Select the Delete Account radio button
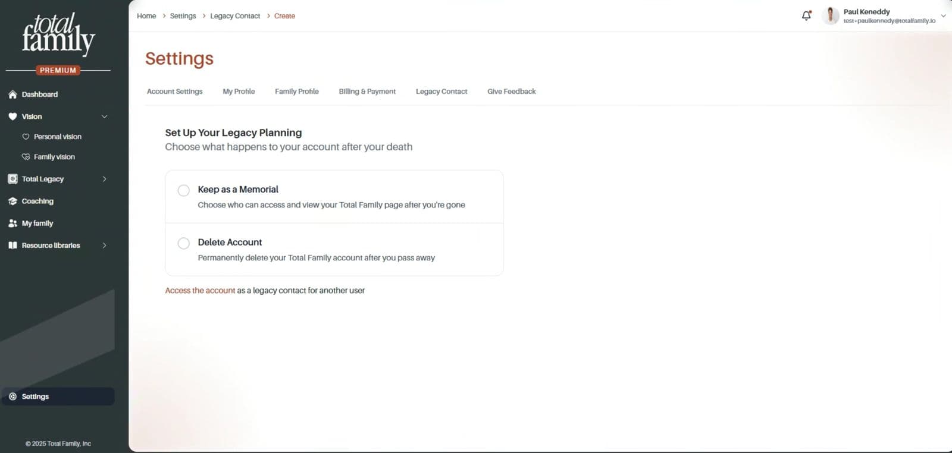952x453 pixels. click(184, 243)
